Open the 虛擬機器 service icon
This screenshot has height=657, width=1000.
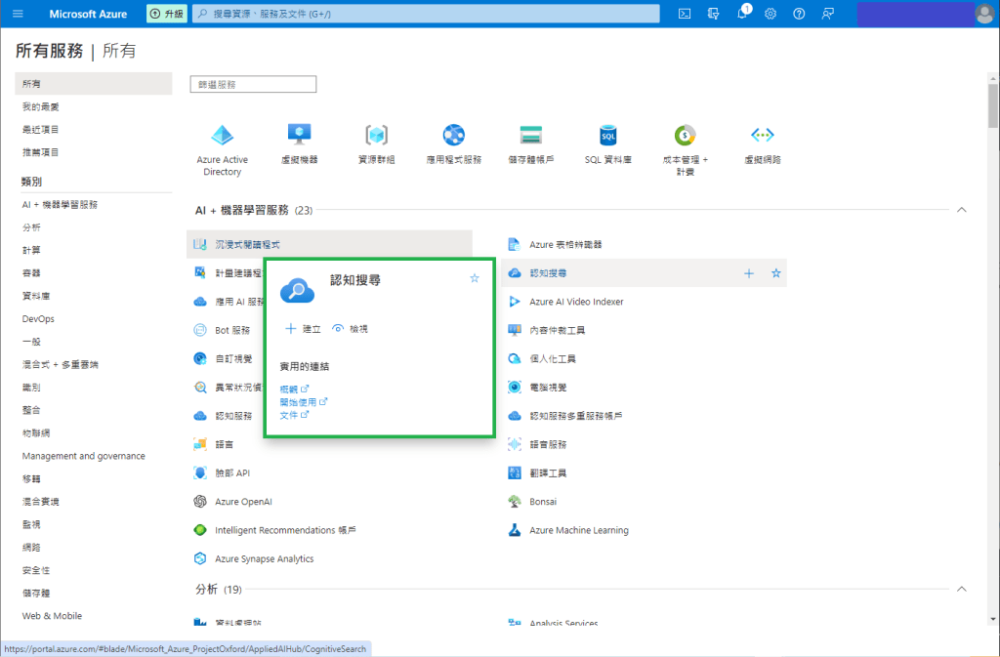click(299, 136)
